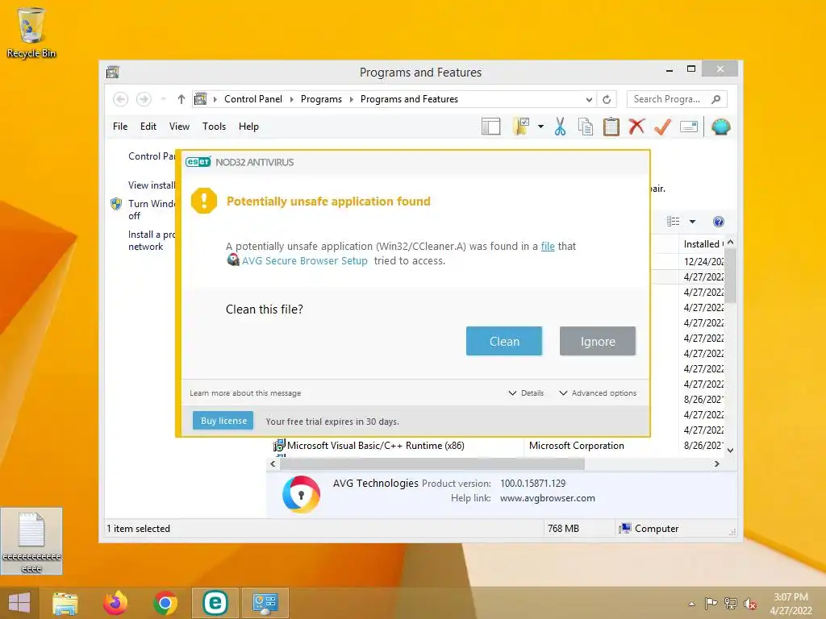Click the Microsoft Corporation publisher cell

click(x=576, y=446)
